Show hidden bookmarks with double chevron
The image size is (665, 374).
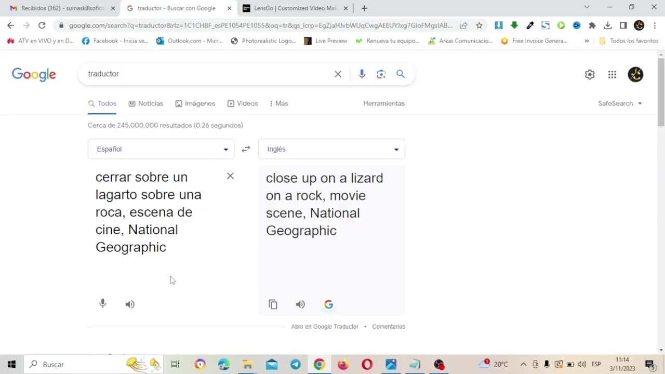(587, 41)
